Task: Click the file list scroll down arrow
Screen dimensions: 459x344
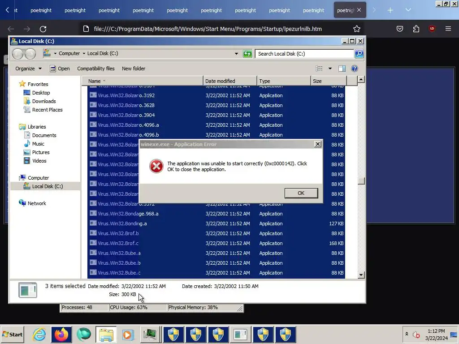Action: [361, 275]
